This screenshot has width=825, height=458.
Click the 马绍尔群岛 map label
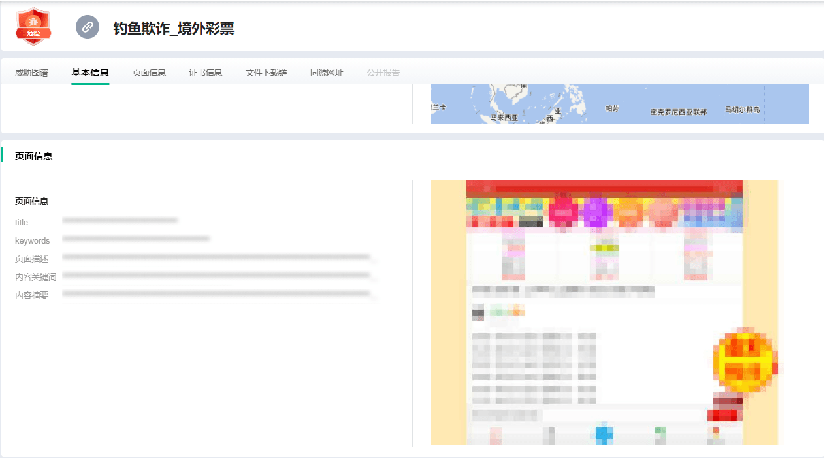(x=743, y=110)
